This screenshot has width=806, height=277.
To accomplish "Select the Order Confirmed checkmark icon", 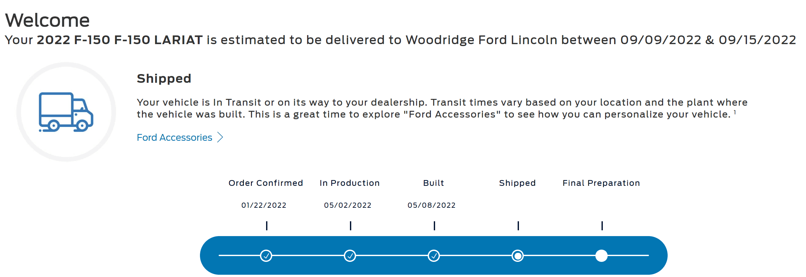I will tap(266, 255).
